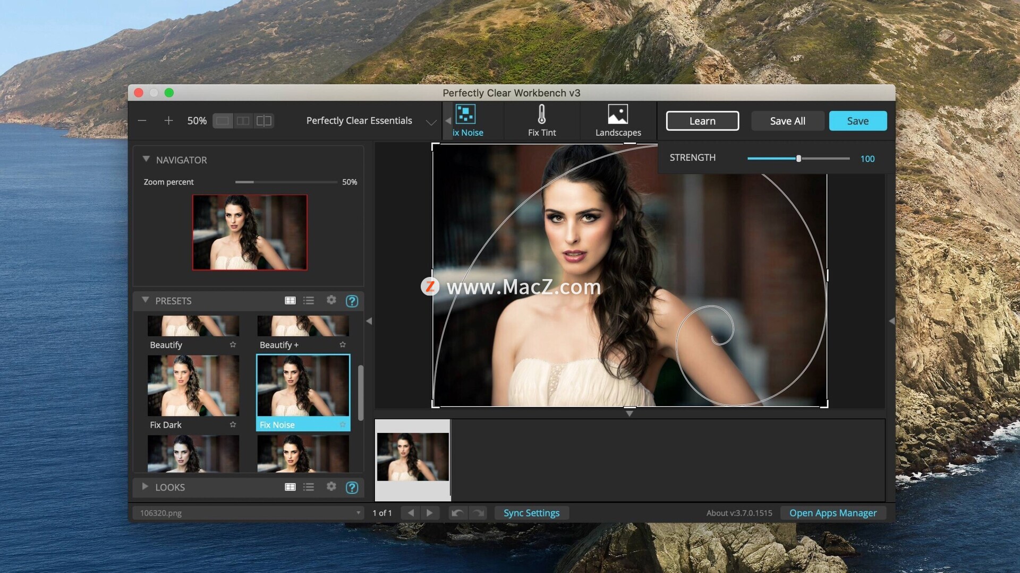Click the redo arrow icon
The image size is (1020, 573).
point(478,513)
